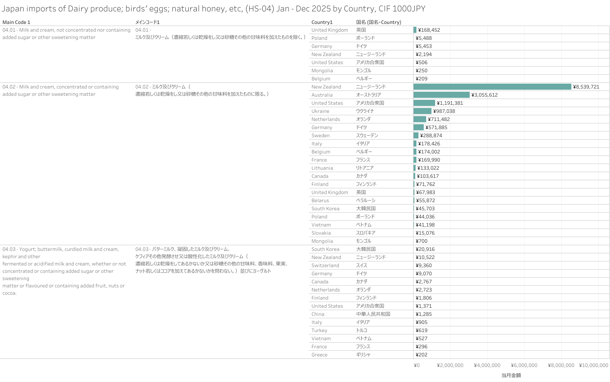This screenshot has height=382, width=610.
Task: Click the '当月金額' axis title
Action: 511,375
